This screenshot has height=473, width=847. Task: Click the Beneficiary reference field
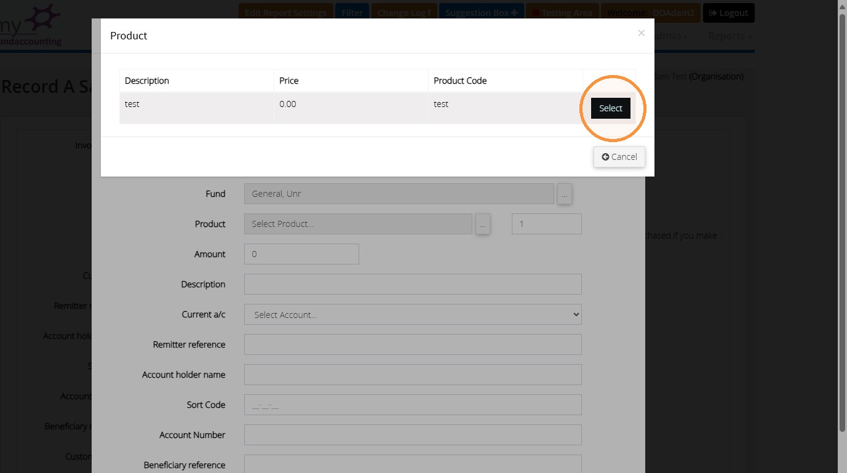(x=413, y=464)
